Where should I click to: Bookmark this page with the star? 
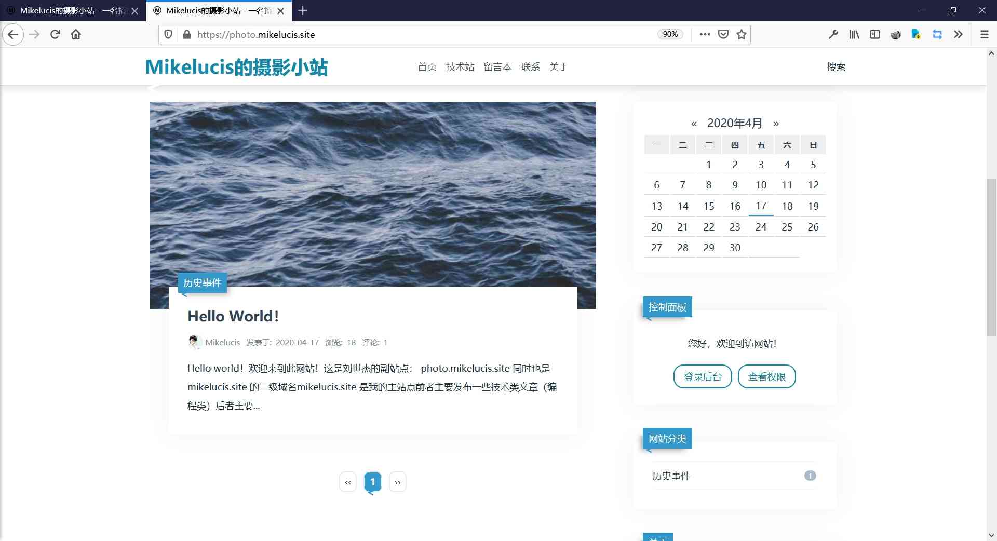[742, 35]
